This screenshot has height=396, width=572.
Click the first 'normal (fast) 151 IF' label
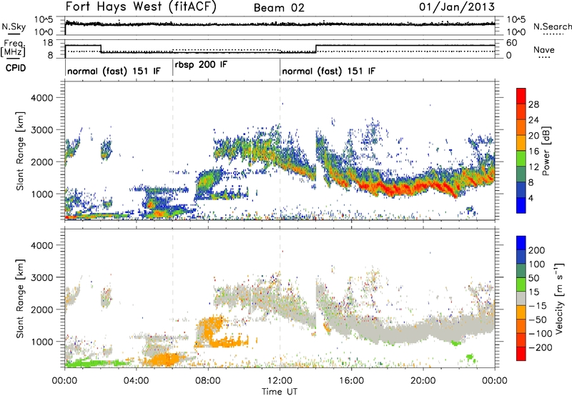click(x=114, y=71)
